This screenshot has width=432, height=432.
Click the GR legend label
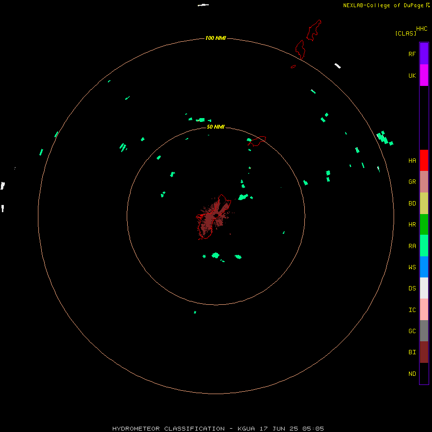tap(412, 182)
